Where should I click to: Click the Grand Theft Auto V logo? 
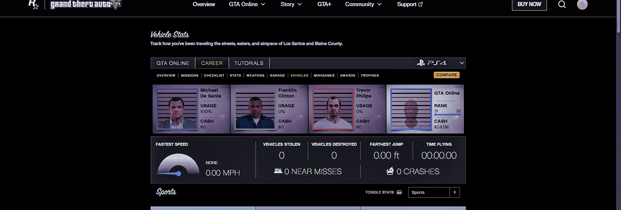(86, 5)
